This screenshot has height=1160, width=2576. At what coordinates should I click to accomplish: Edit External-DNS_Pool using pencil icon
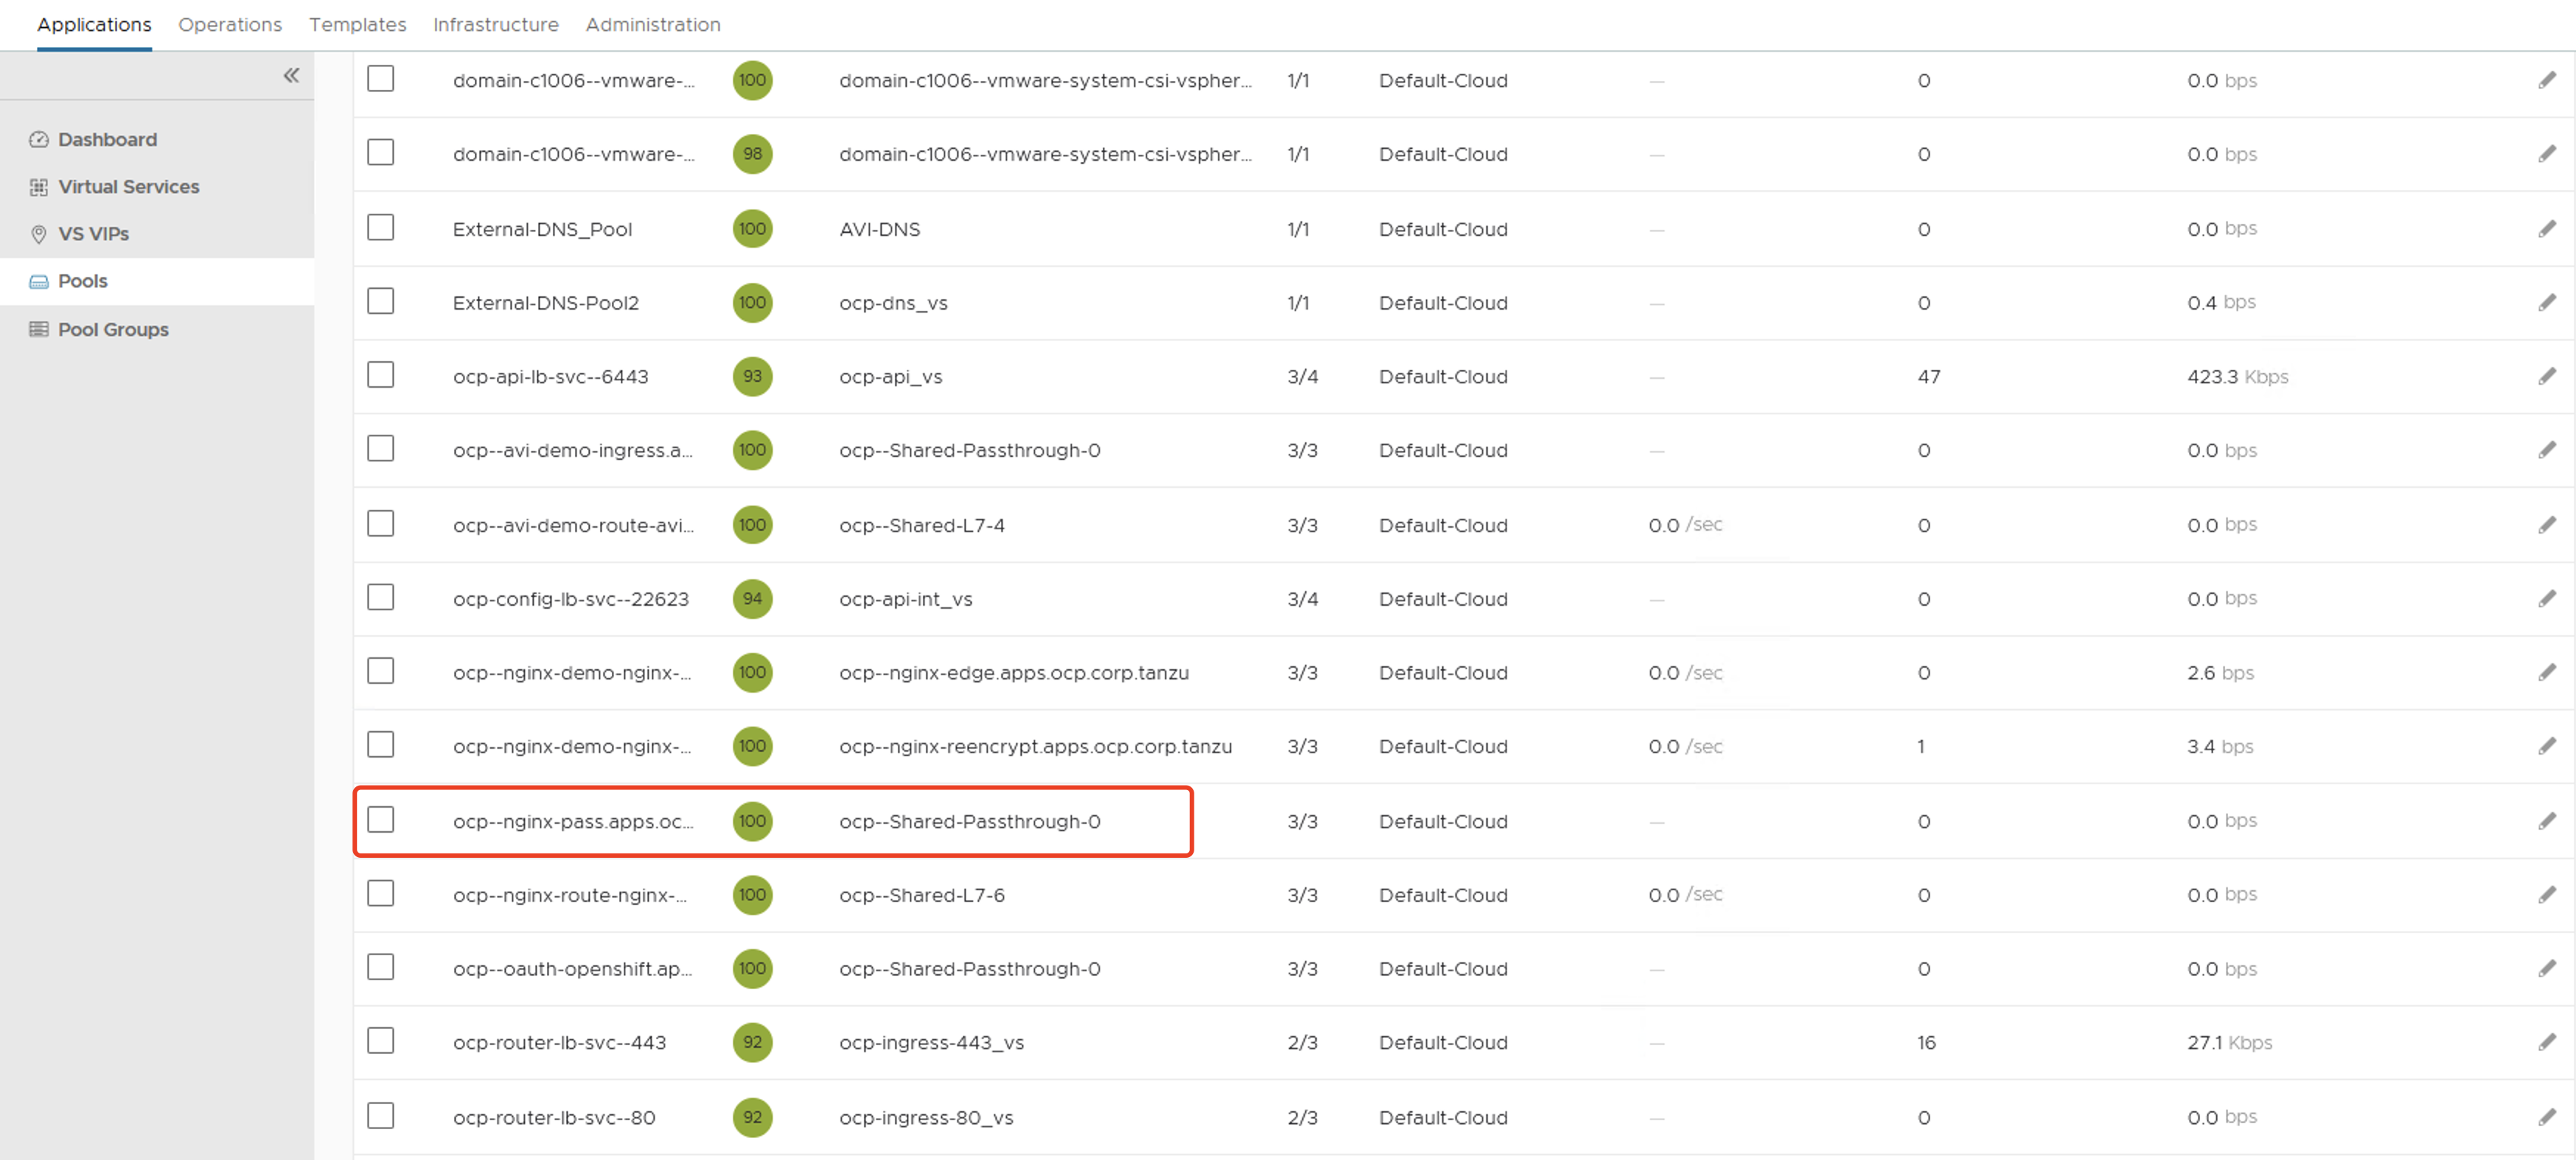(2546, 229)
